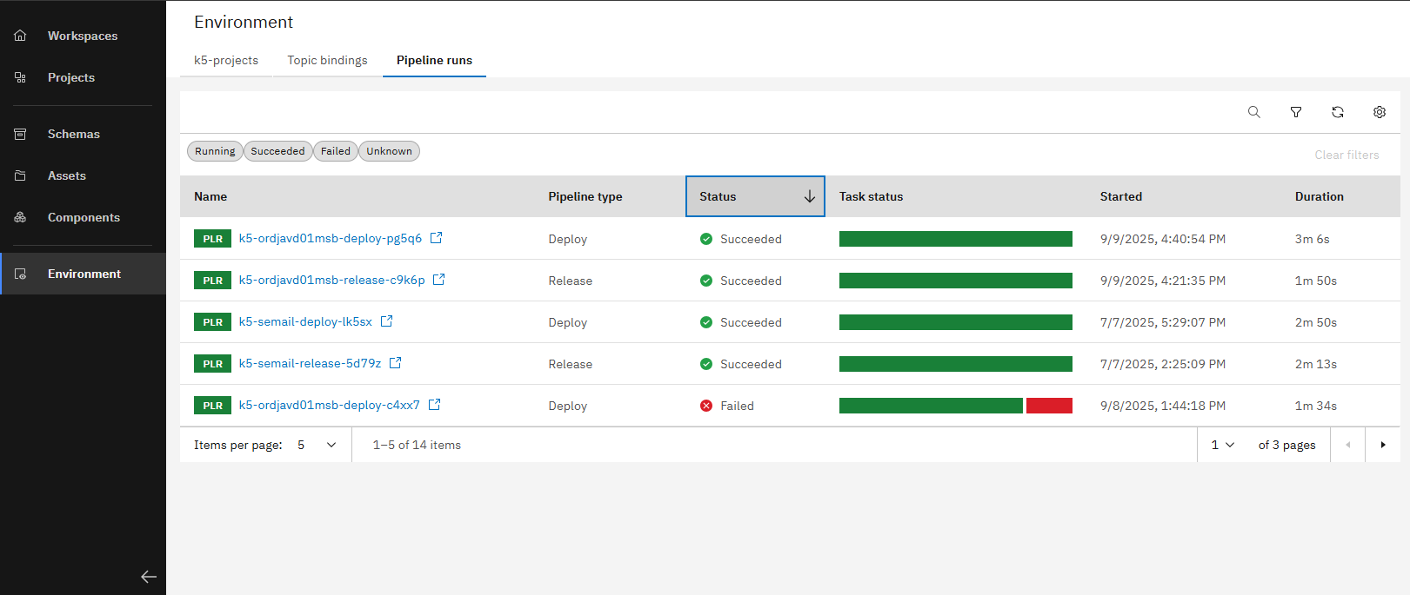Open the page number dropdown

pyautogui.click(x=1222, y=445)
